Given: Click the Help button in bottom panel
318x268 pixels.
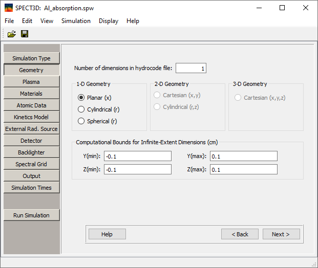Looking at the screenshot, I should tap(107, 234).
